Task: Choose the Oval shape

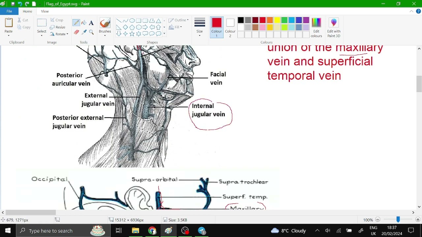Action: 132,20
